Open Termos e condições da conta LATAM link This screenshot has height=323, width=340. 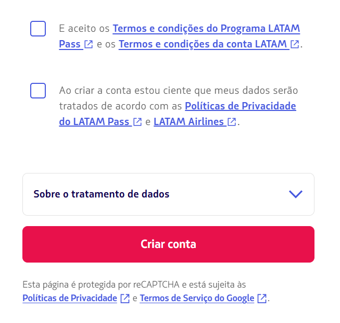pos(203,45)
